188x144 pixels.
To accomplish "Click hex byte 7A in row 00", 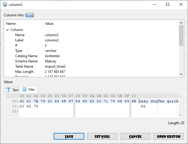I will [x=36, y=101].
